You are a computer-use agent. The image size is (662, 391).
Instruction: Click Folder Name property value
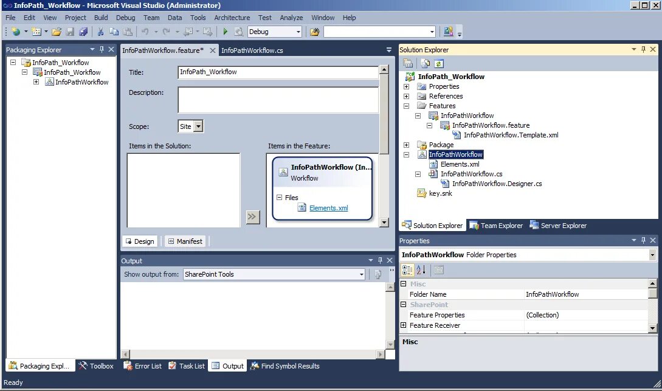(586, 294)
